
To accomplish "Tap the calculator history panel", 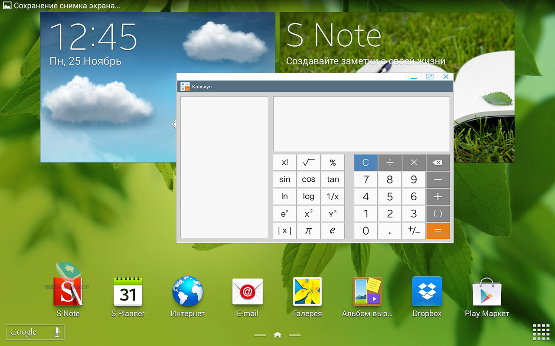I will [225, 167].
